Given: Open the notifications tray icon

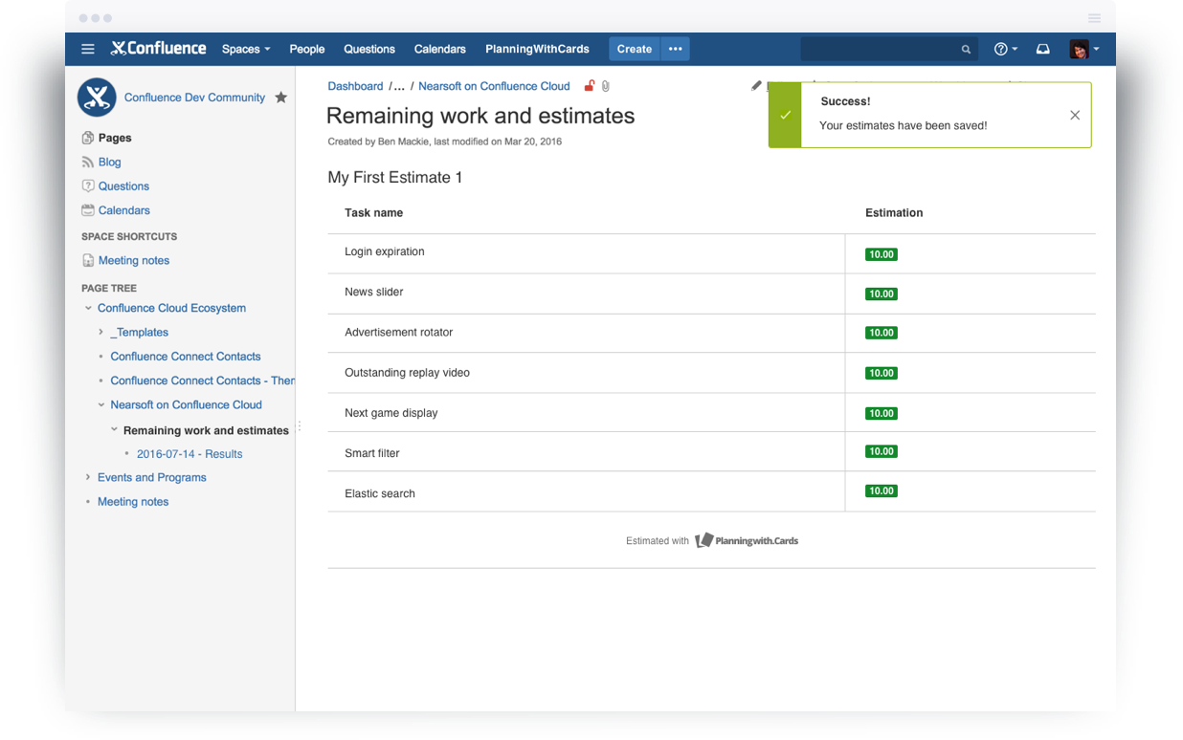Looking at the screenshot, I should (1043, 49).
